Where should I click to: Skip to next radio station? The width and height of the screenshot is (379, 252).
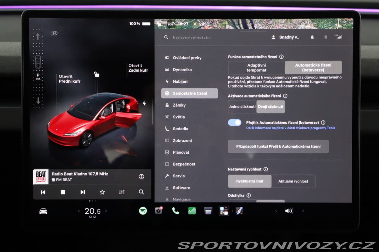click(83, 192)
